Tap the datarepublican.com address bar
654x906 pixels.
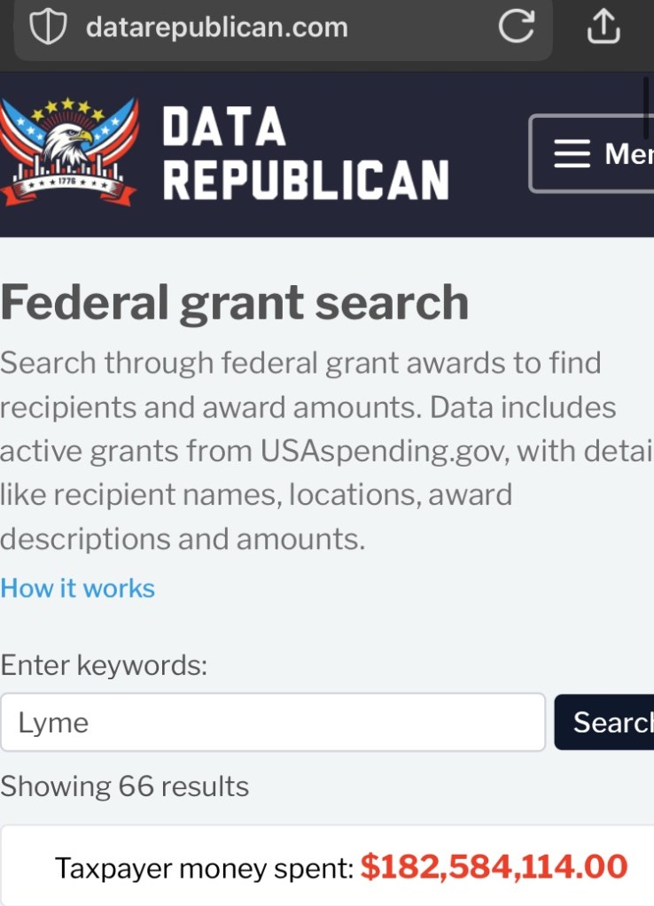(x=217, y=27)
